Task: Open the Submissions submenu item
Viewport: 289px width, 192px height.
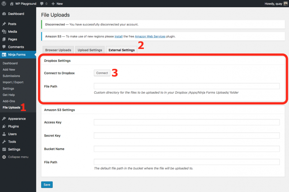Action: pyautogui.click(x=11, y=76)
